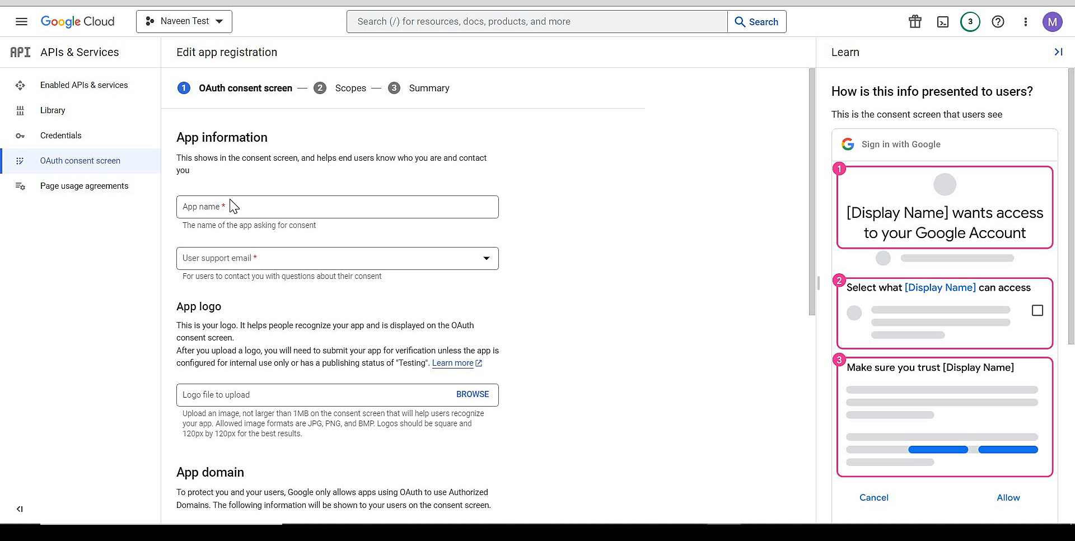Toggle the checkbox in consent preview

(1037, 310)
